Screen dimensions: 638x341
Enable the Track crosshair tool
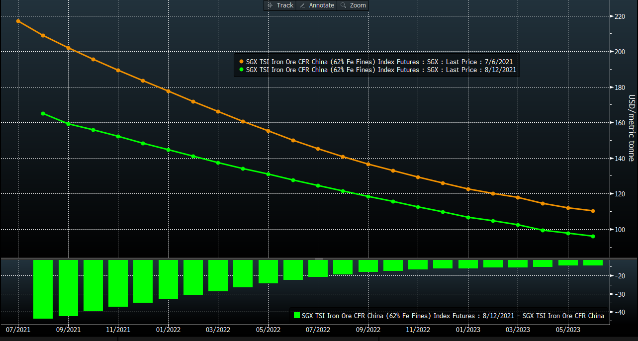coord(280,5)
